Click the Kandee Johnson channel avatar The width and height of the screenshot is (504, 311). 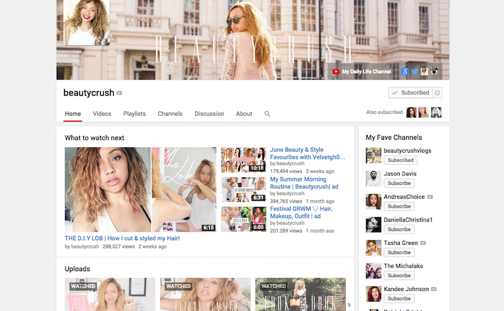tap(373, 294)
